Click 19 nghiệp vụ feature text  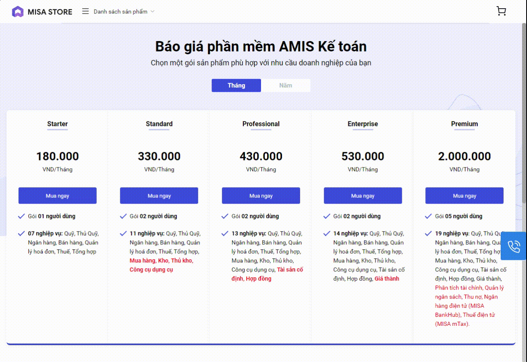[471, 279]
